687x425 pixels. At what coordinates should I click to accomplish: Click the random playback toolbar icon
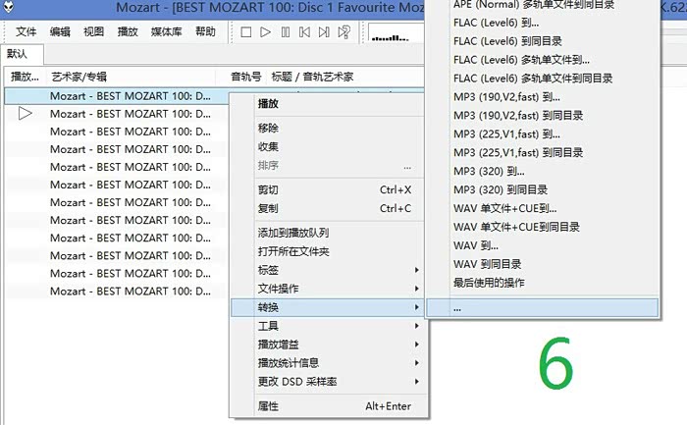(x=343, y=32)
